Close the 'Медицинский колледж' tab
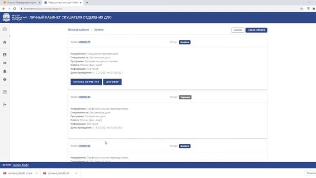This screenshot has height=178, width=316. [80, 2]
